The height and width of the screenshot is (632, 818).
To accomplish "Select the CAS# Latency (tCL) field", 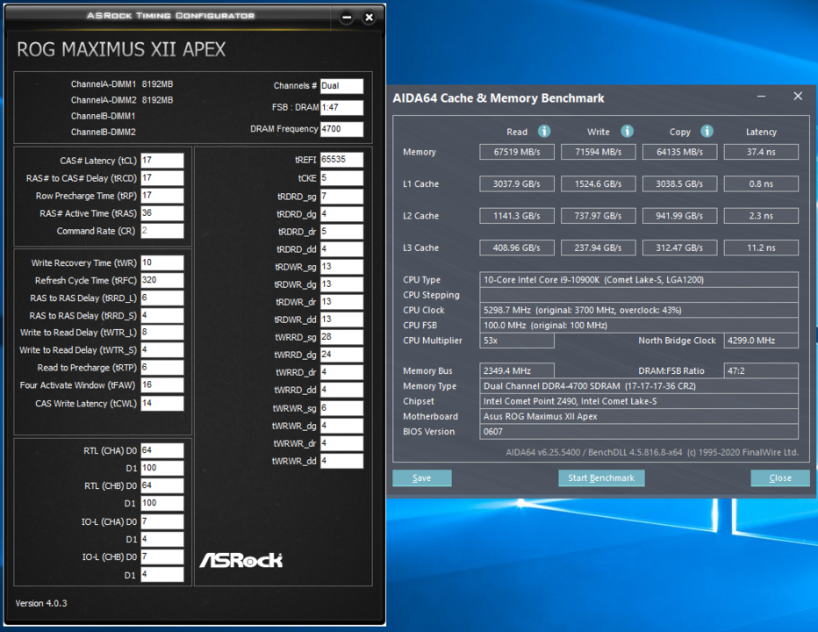I will click(161, 161).
